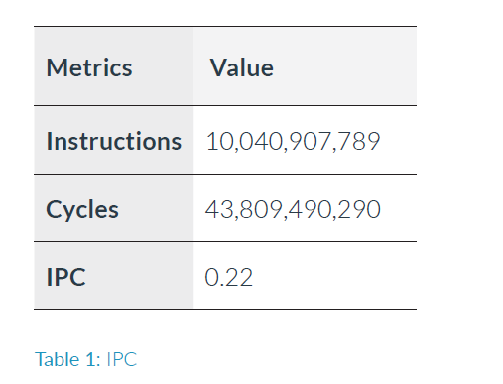
Task: Click the leading "10" of the instructions count
Action: [219, 141]
